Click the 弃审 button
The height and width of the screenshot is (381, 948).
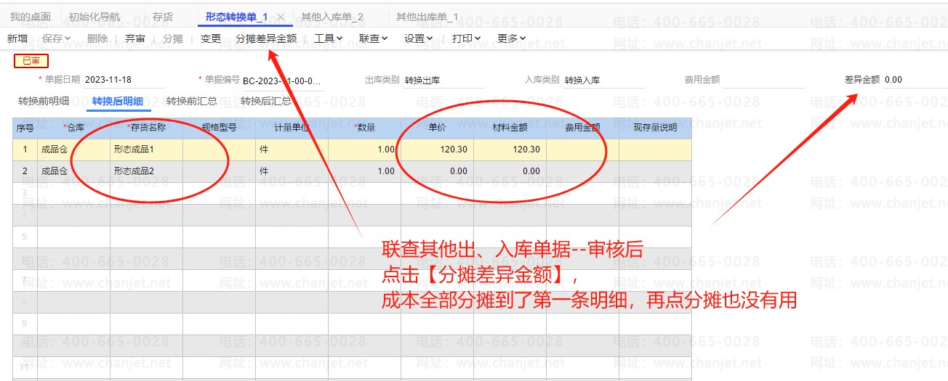134,38
